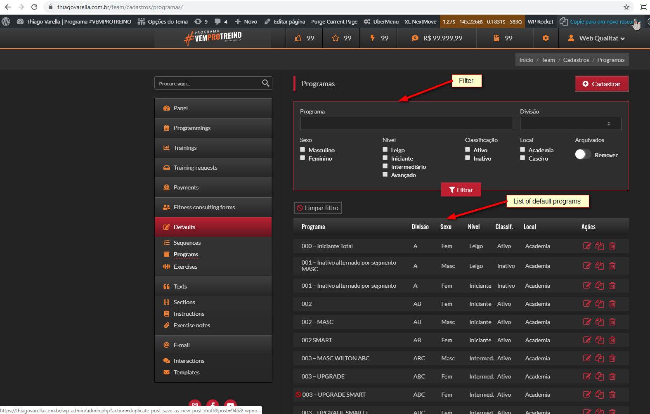The height and width of the screenshot is (414, 650).
Task: Open the document counter icon showing 99
Action: pyautogui.click(x=496, y=38)
